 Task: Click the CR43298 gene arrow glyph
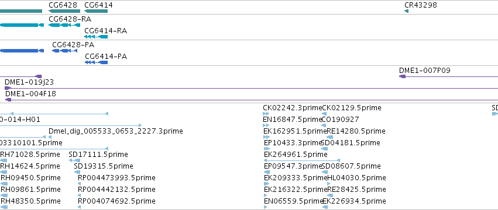click(406, 11)
